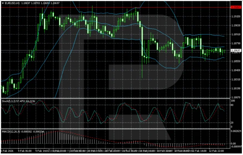Click the grey current price horizontal line
The width and height of the screenshot is (243, 155).
click(x=116, y=50)
